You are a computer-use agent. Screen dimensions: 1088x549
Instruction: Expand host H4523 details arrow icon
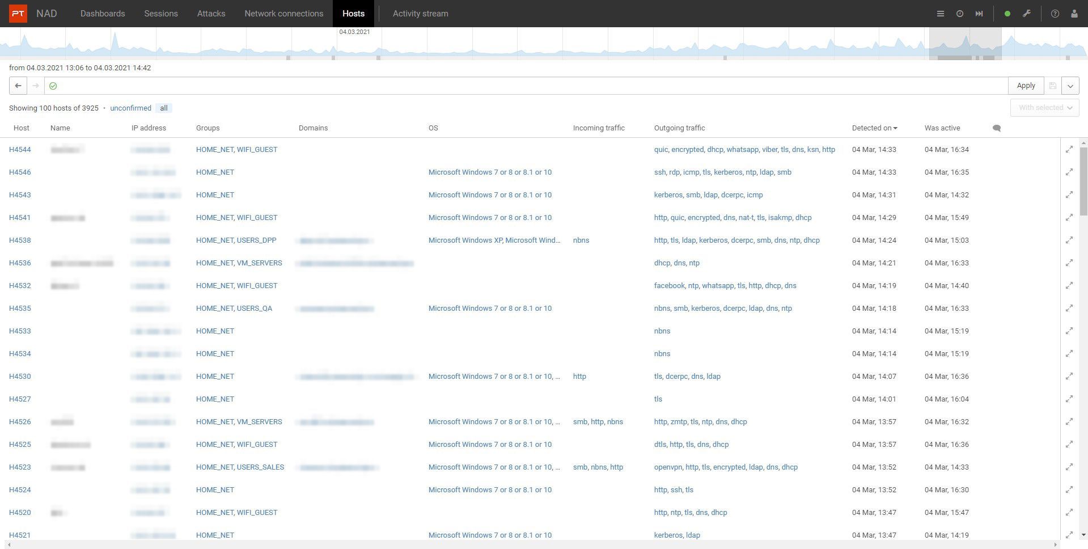1069,467
